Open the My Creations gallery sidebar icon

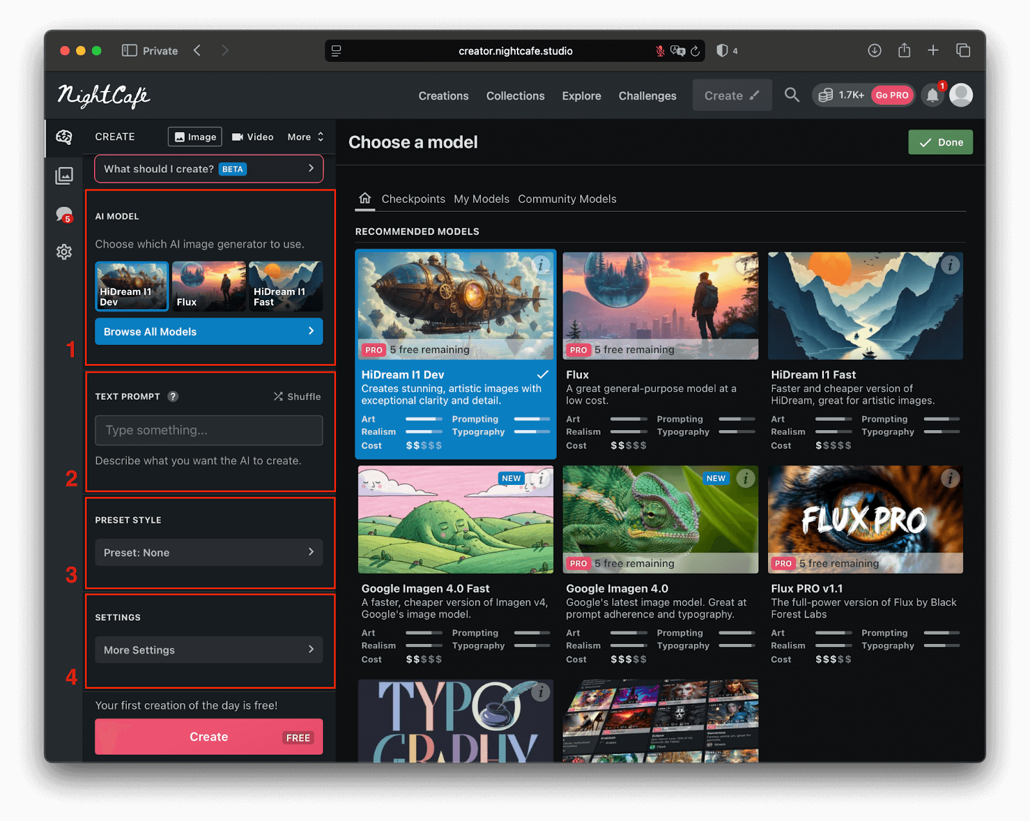(64, 176)
